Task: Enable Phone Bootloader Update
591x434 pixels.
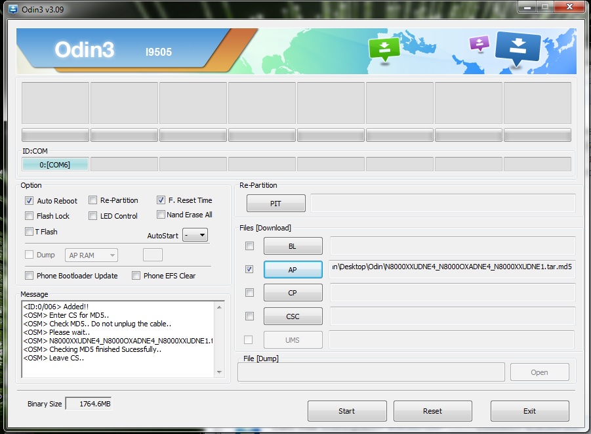Action: [29, 276]
